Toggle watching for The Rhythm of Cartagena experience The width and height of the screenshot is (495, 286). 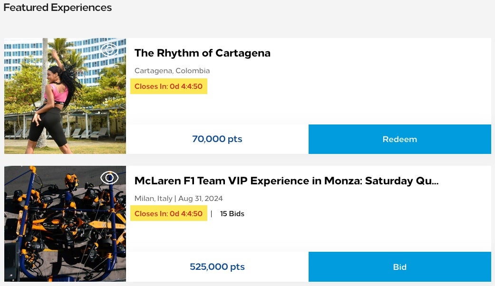pos(110,49)
